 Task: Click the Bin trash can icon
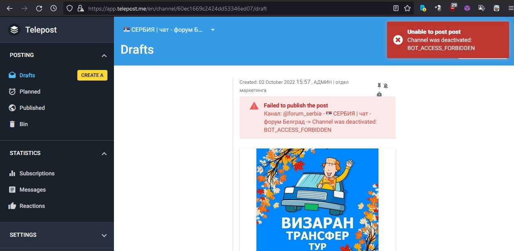pyautogui.click(x=12, y=124)
